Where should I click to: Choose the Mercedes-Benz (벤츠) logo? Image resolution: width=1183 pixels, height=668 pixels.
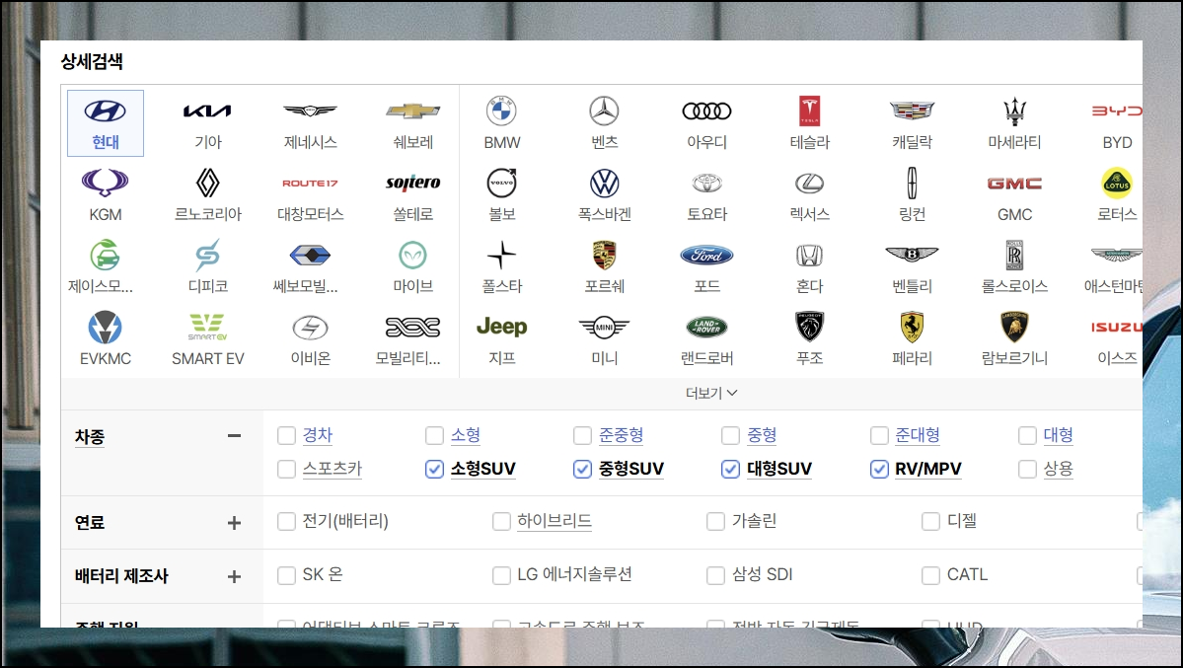pos(604,111)
